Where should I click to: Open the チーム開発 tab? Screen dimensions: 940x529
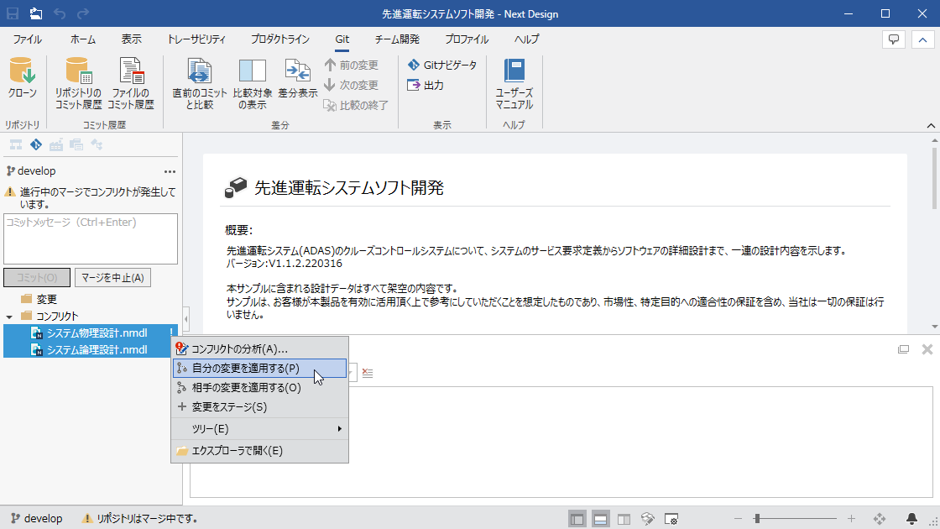coord(397,39)
